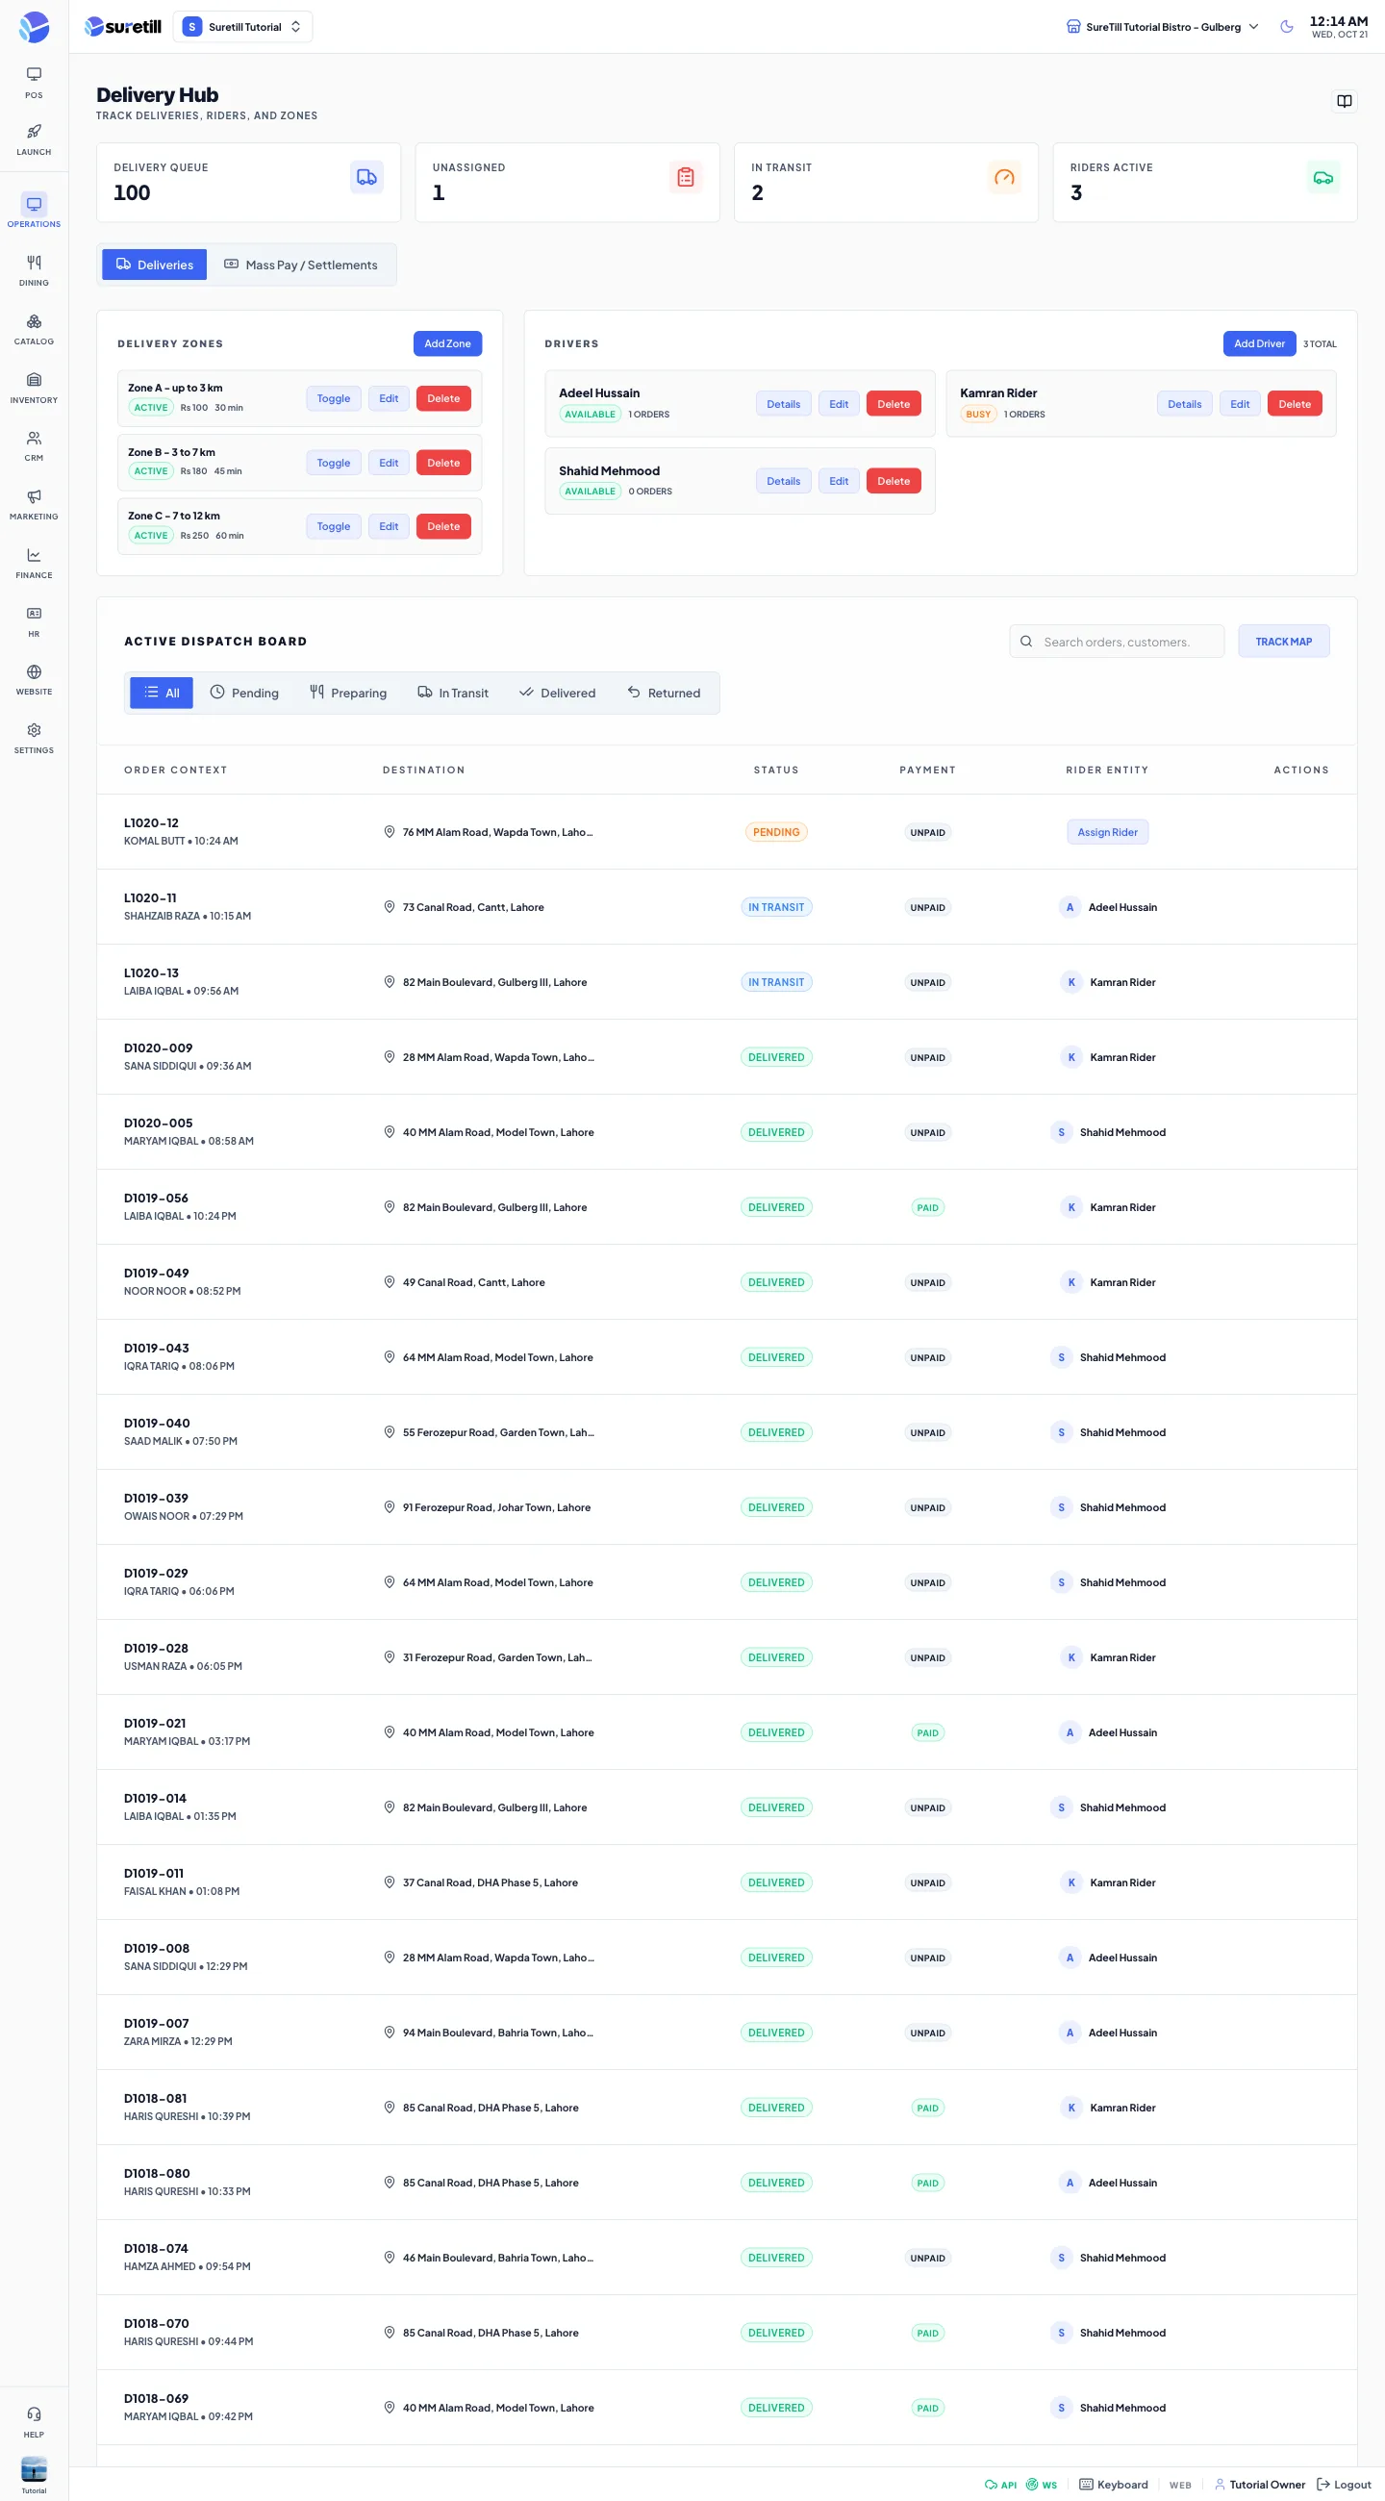This screenshot has height=2501, width=1385.
Task: Click the Add Driver button
Action: [x=1259, y=343]
